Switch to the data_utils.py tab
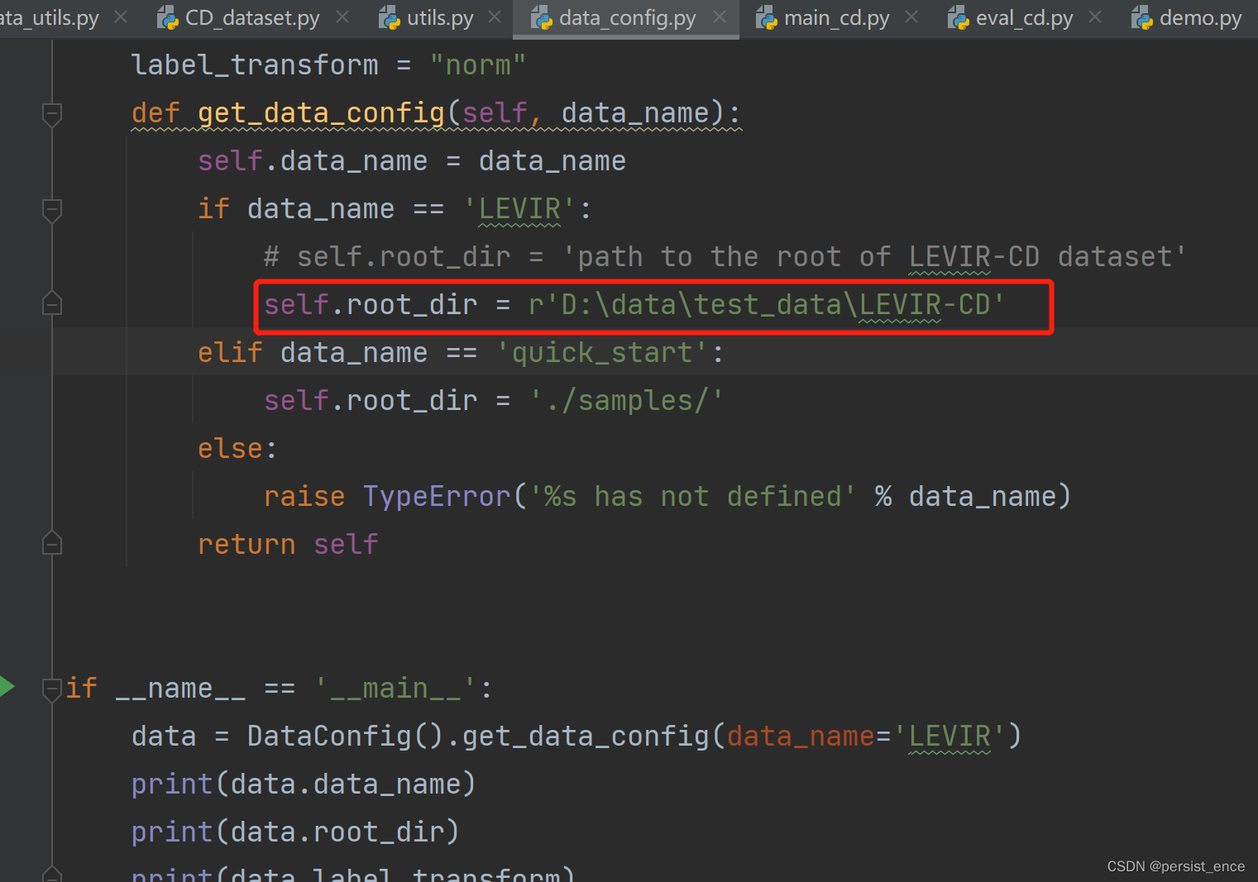 tap(50, 18)
